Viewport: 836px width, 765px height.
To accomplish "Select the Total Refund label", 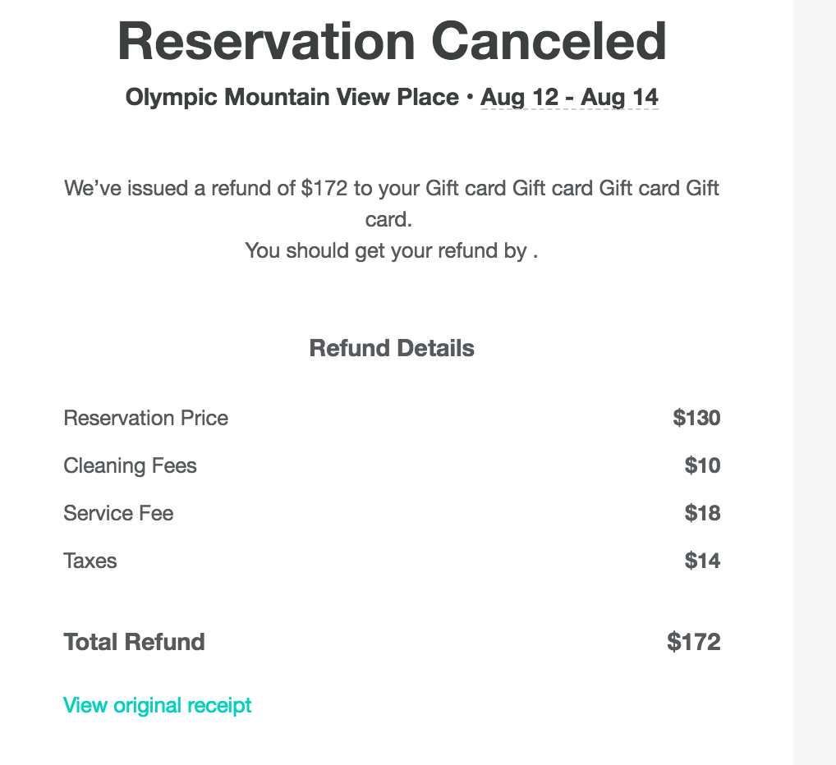I will point(134,642).
